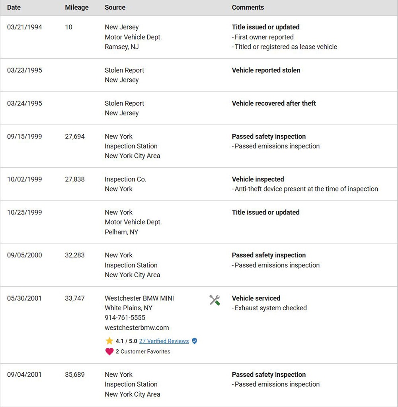Click the Mileage column header
The image size is (398, 407).
point(76,8)
